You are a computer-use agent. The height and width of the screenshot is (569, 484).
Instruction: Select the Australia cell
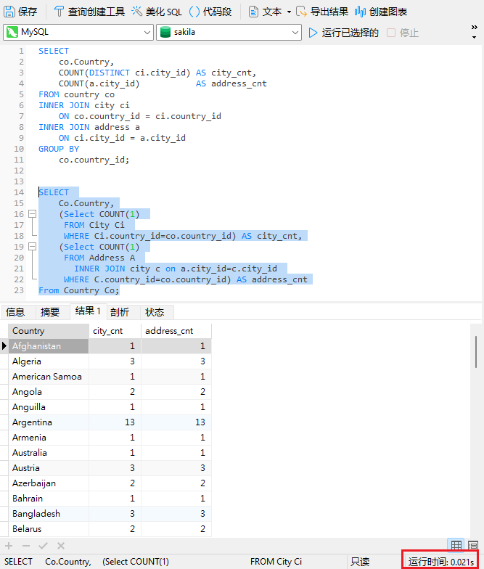point(49,453)
